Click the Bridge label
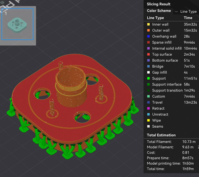199x177 pixels. click(x=158, y=66)
